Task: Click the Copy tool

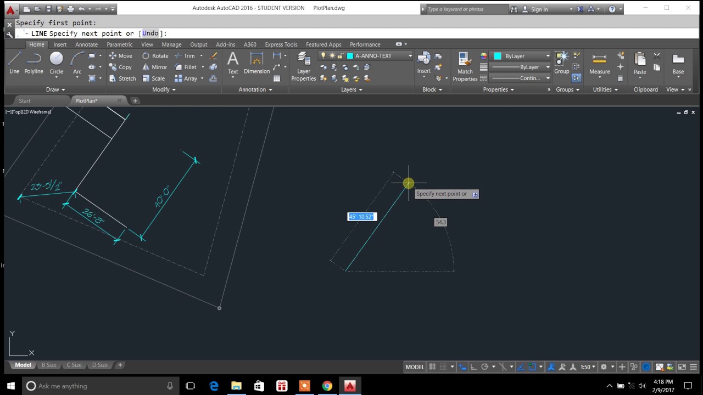Action: tap(120, 67)
